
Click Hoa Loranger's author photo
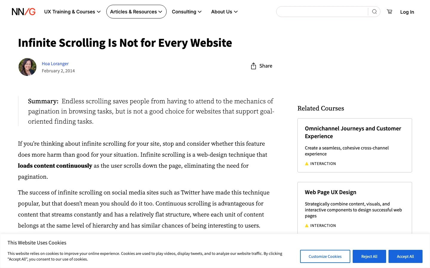(x=27, y=67)
